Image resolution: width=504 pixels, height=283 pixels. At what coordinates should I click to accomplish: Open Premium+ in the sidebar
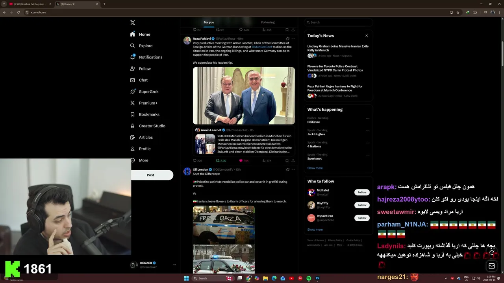pos(144,103)
